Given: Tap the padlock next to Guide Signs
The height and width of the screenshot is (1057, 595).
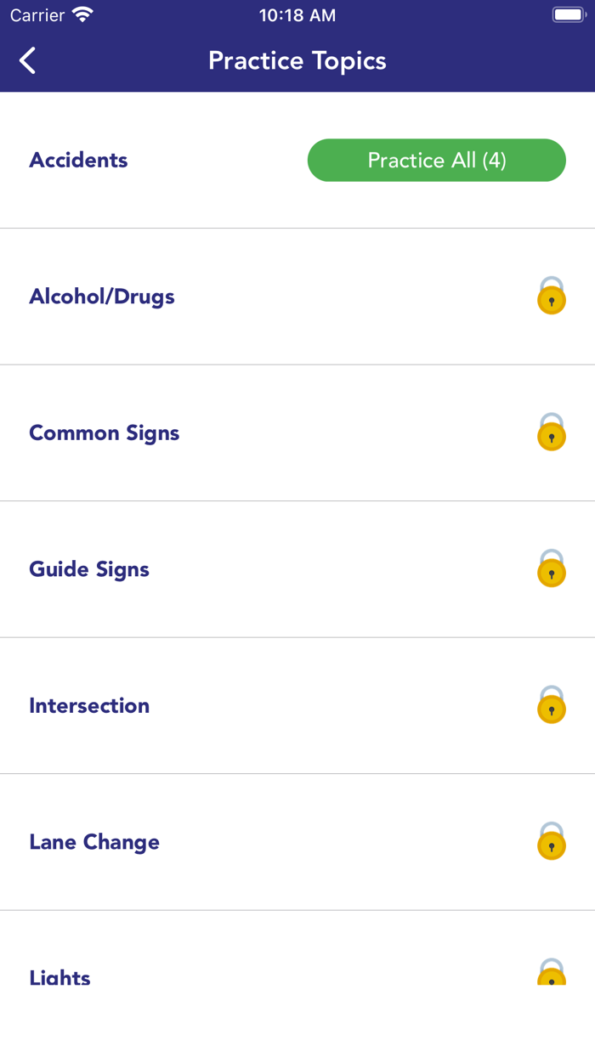Looking at the screenshot, I should pyautogui.click(x=551, y=571).
